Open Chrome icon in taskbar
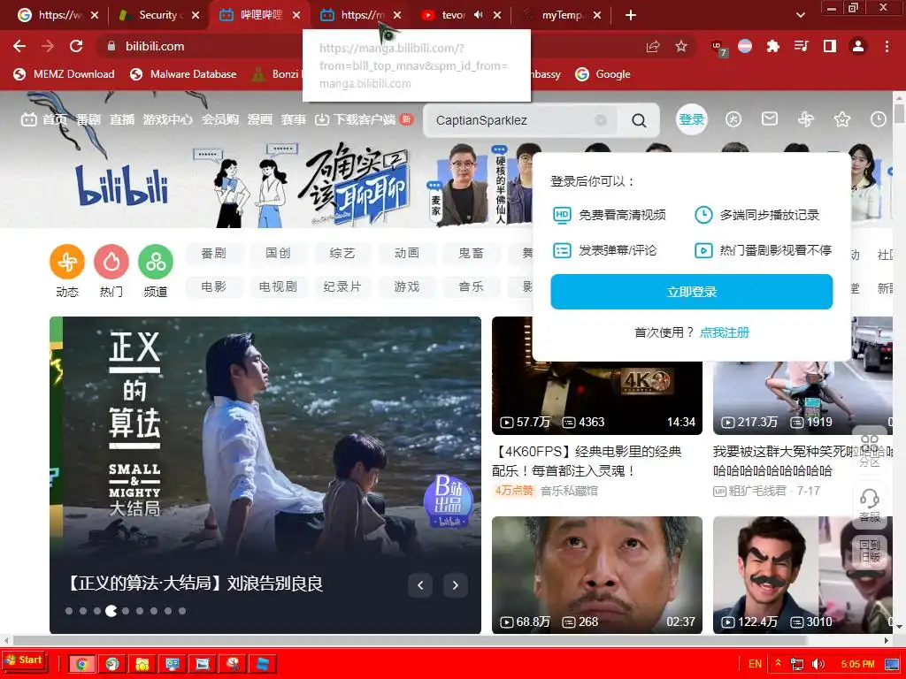 coord(82,664)
